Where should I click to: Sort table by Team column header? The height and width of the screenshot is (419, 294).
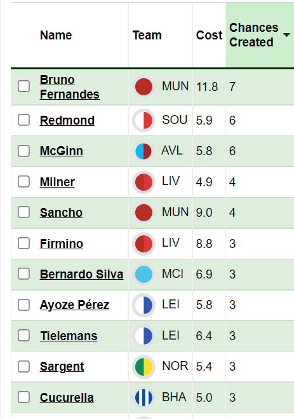pyautogui.click(x=147, y=35)
